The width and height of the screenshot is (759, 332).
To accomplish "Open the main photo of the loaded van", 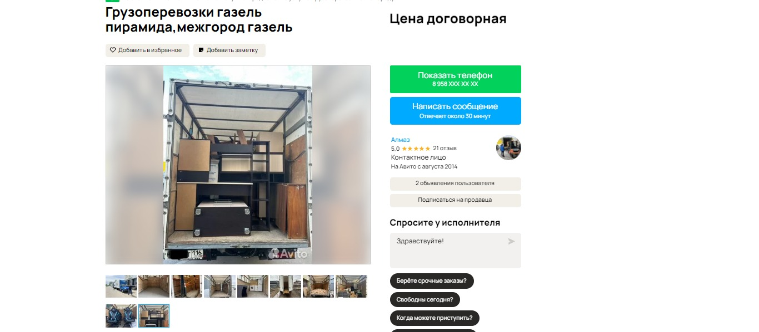I will (238, 165).
